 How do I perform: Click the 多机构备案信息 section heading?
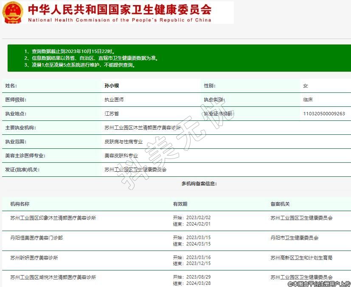[199, 184]
